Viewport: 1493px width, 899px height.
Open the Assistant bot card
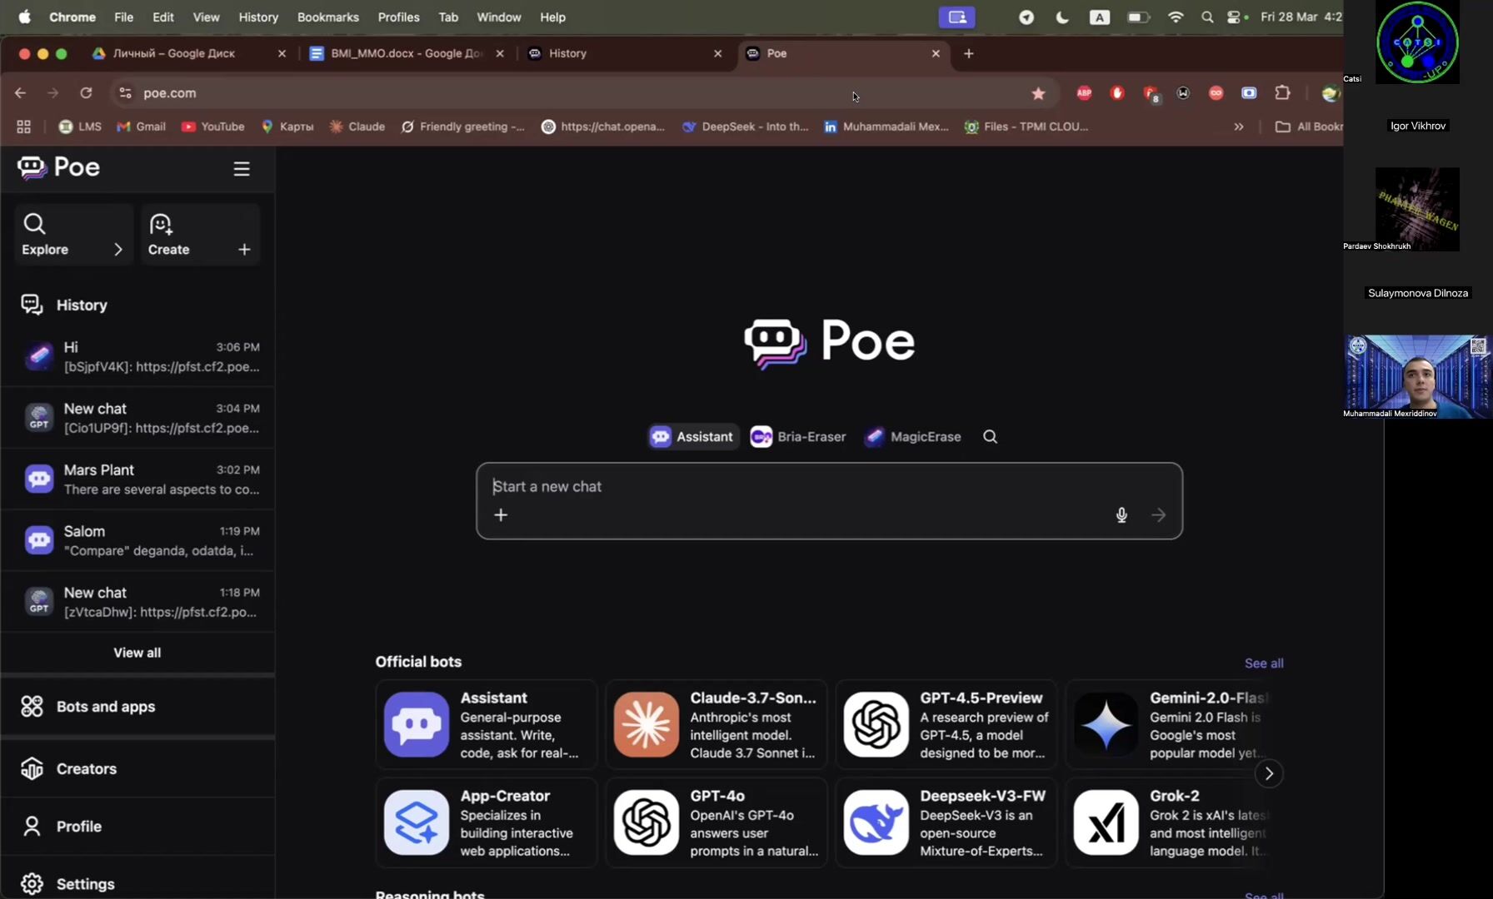coord(487,724)
